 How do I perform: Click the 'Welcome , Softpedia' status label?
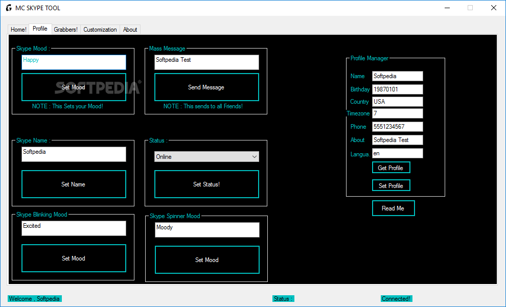34,299
